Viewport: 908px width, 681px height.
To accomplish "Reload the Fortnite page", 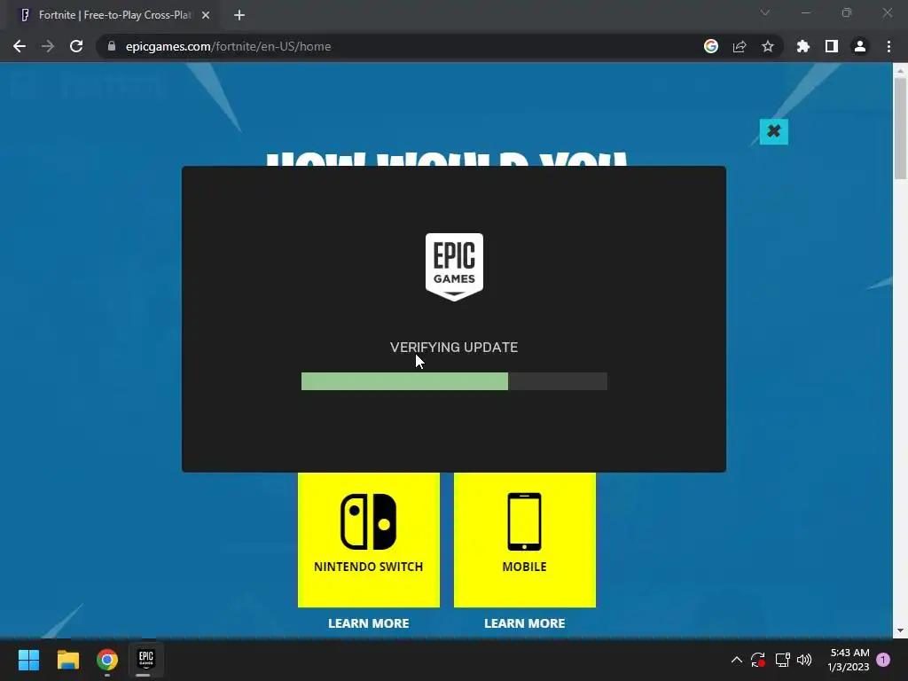I will [x=76, y=46].
